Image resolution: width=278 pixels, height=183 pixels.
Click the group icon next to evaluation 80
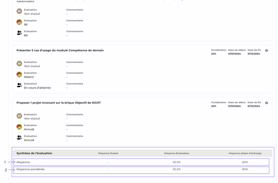19,33
